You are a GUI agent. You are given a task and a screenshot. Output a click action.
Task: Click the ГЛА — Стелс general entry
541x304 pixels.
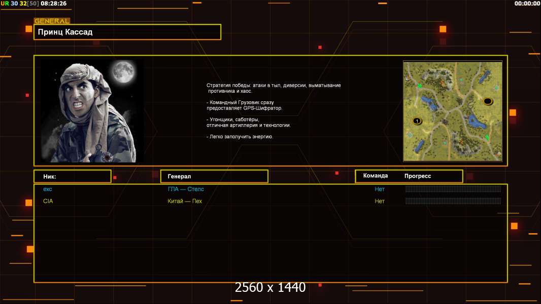coord(186,189)
